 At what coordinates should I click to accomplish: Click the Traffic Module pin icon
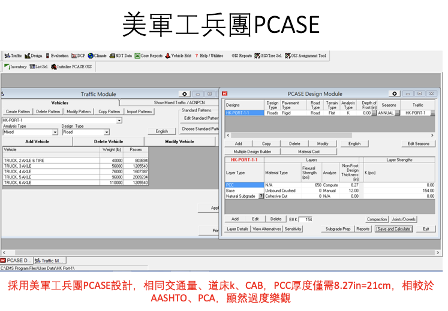[185, 94]
